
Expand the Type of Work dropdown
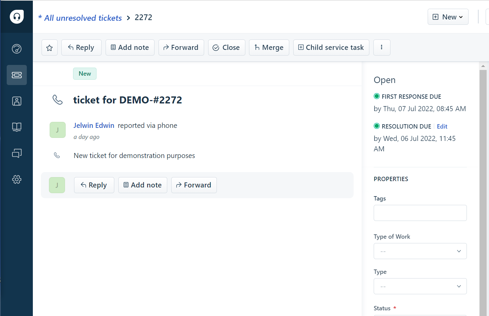click(x=420, y=251)
